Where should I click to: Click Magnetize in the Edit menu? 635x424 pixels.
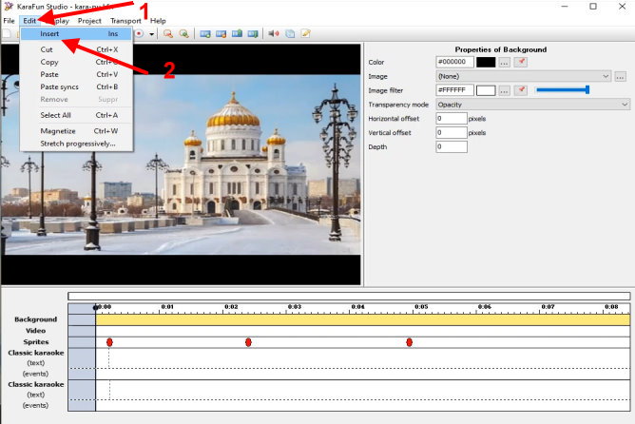point(58,130)
